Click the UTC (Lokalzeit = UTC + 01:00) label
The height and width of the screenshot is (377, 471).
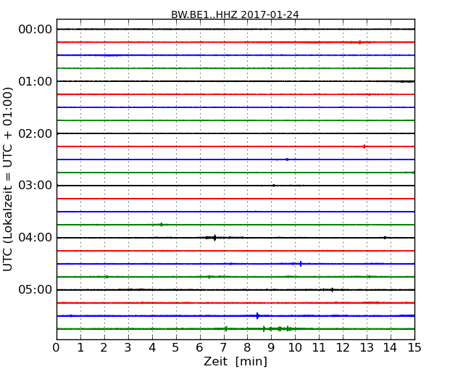[x=8, y=179]
